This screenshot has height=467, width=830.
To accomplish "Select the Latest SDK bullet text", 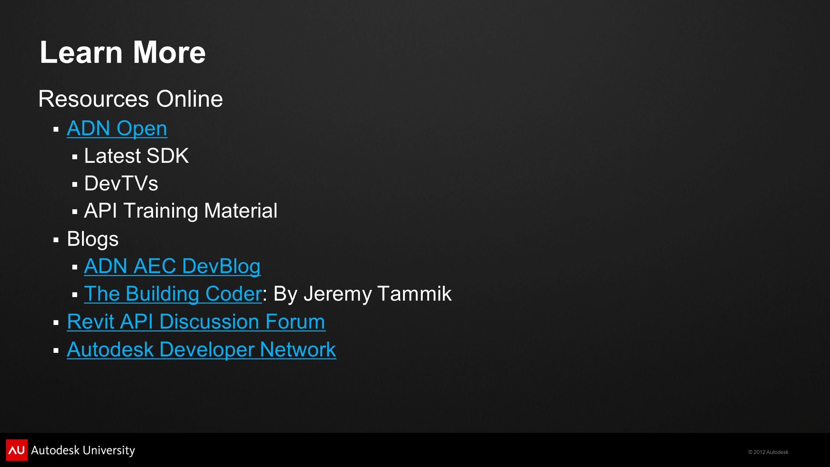I will tap(136, 156).
